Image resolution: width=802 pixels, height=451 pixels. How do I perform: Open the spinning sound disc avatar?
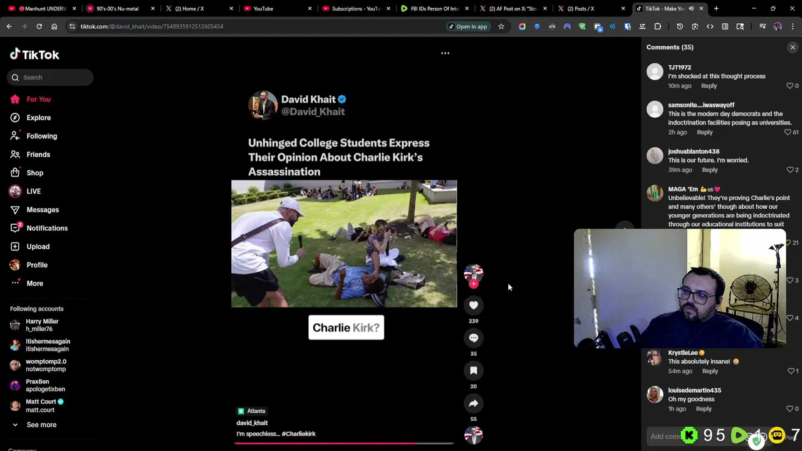click(x=474, y=435)
